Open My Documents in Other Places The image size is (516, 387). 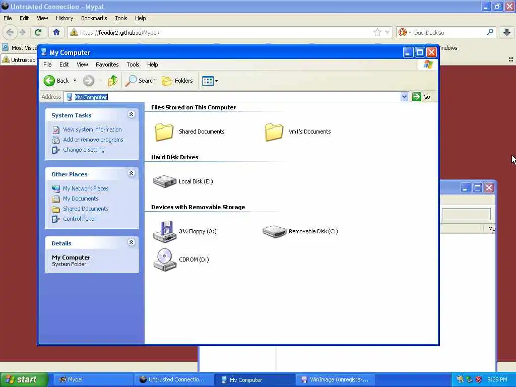[x=81, y=199]
